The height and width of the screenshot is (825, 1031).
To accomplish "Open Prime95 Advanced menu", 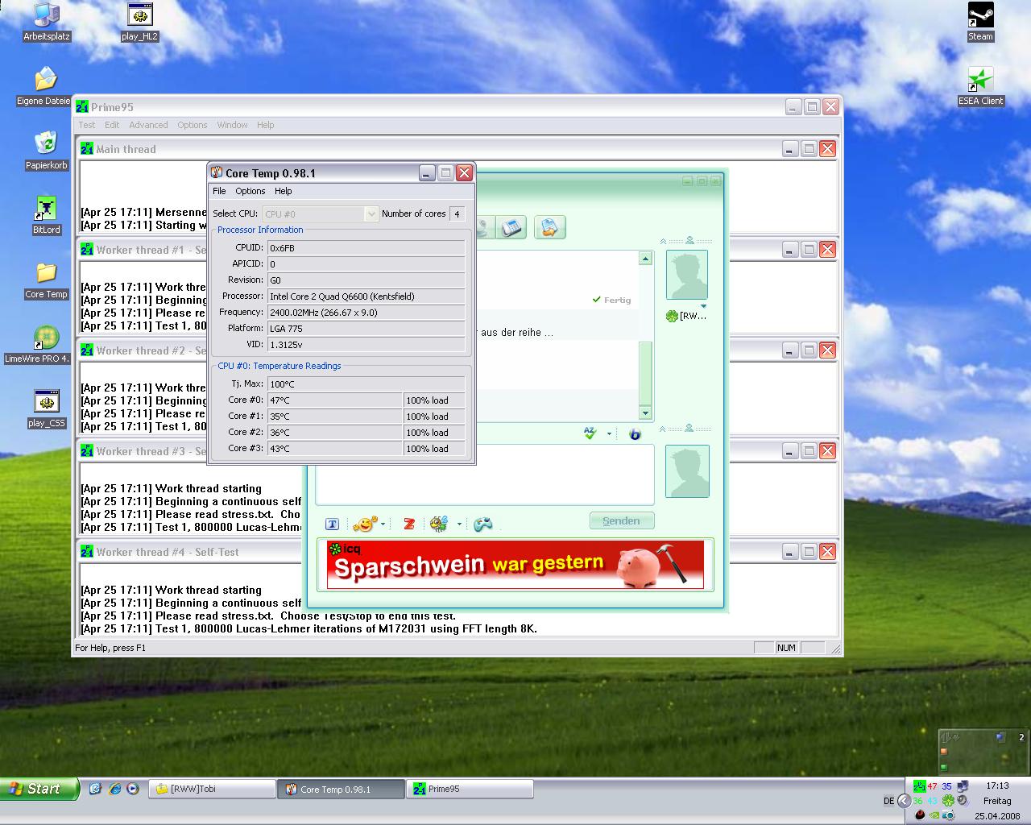I will click(148, 125).
